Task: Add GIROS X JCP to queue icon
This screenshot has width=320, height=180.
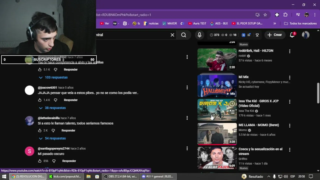Action: [232, 112]
